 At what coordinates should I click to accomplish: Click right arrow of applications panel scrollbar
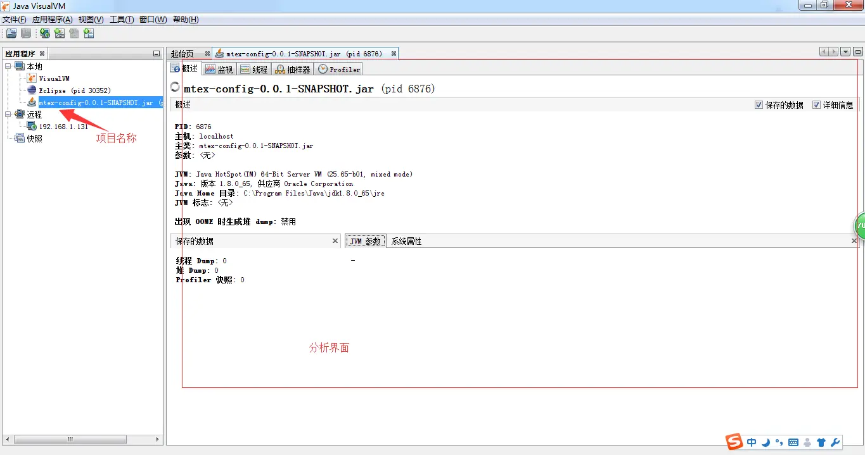coord(158,439)
